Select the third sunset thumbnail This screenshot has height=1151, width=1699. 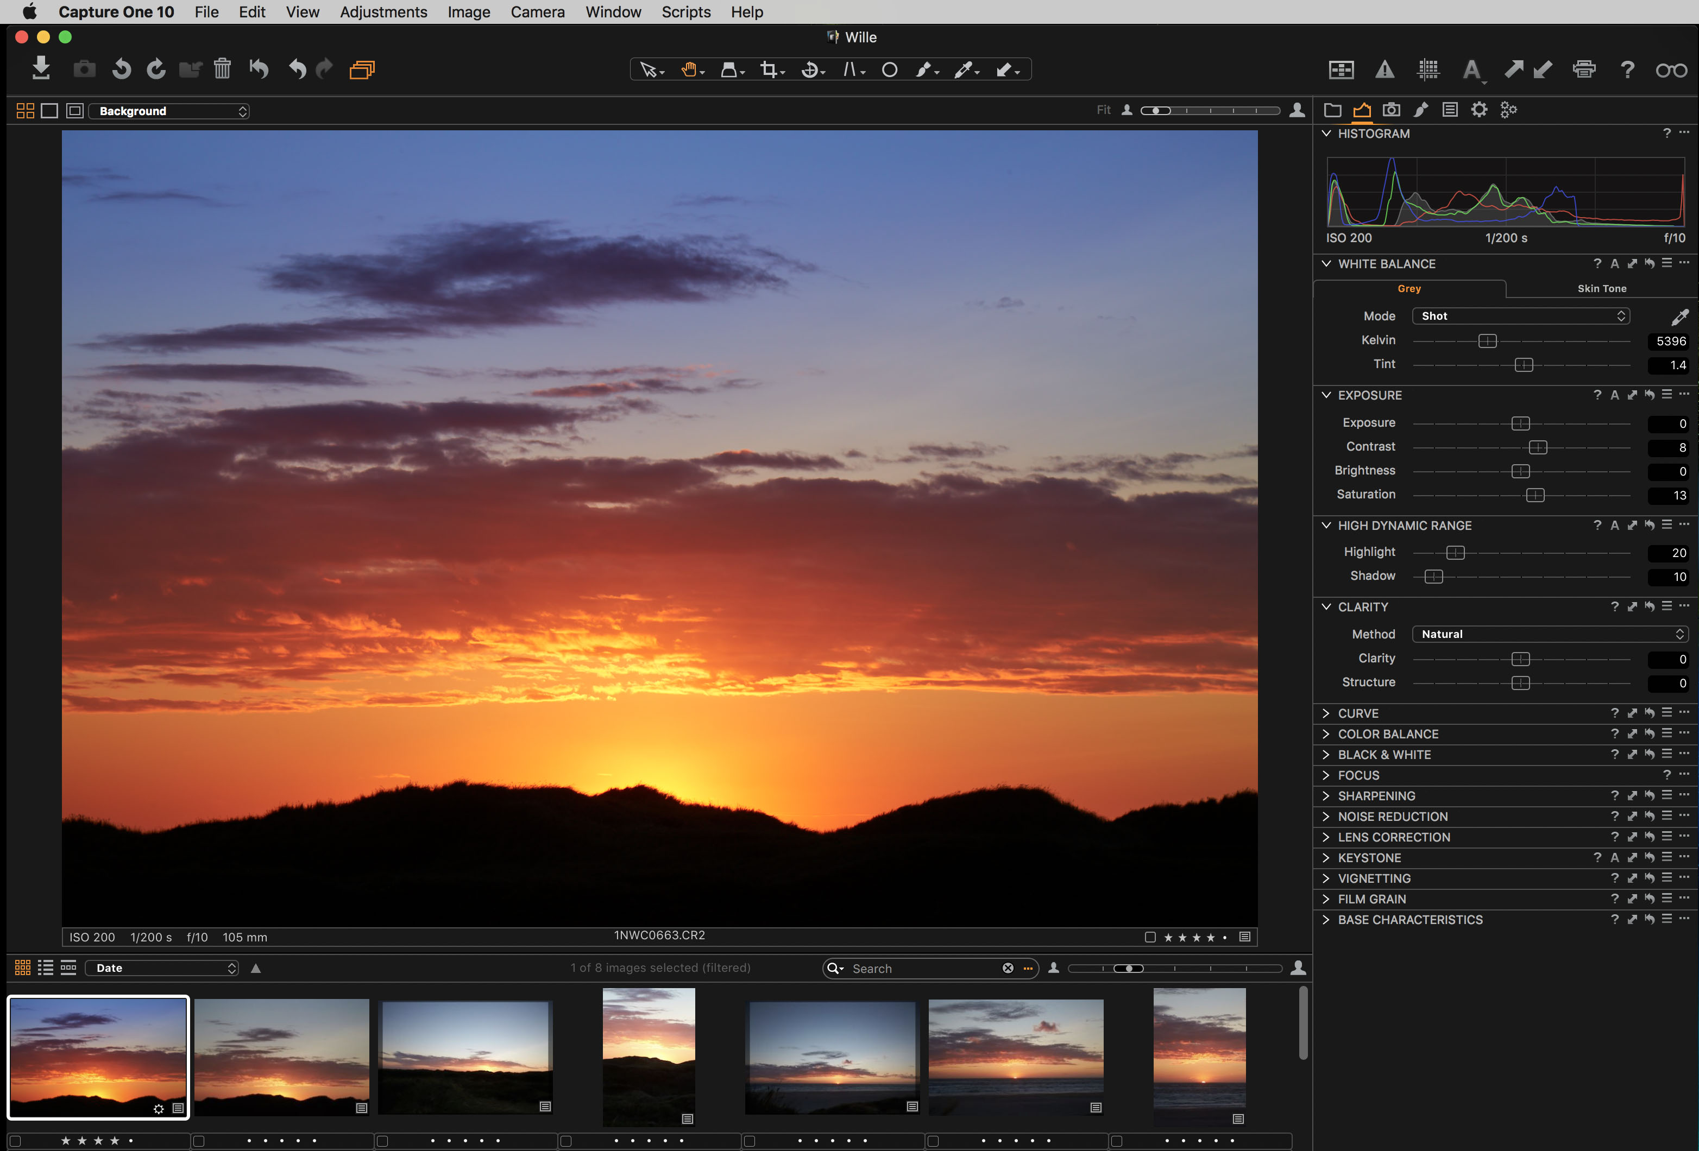tap(465, 1058)
